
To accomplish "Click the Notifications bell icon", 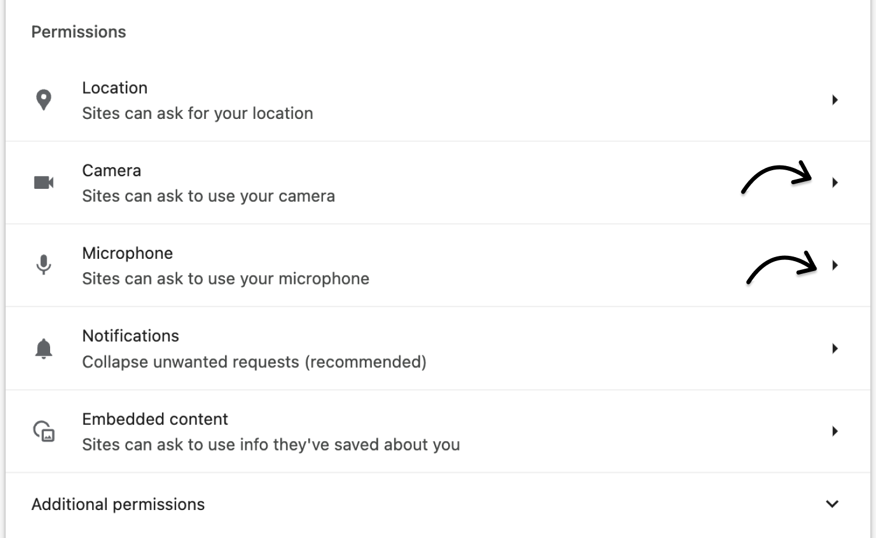I will (x=43, y=348).
